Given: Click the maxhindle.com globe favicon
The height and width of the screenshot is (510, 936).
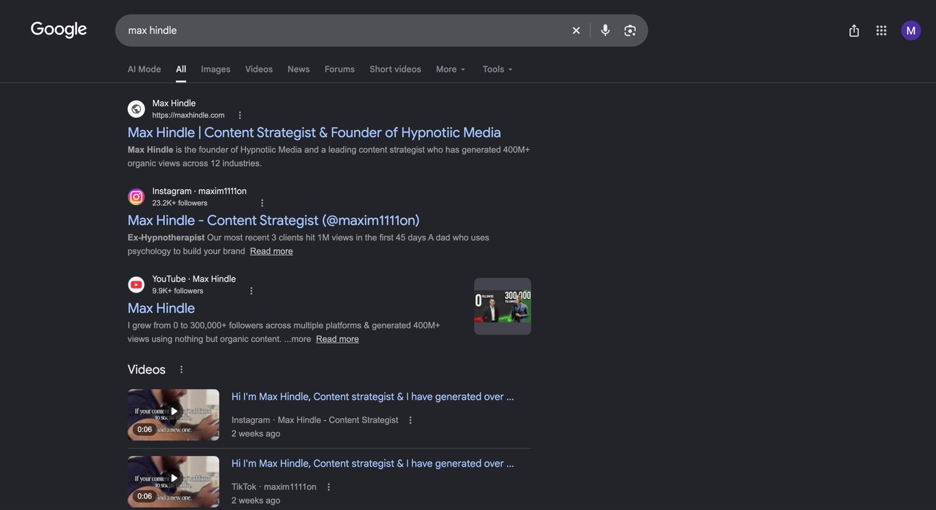Looking at the screenshot, I should click(x=136, y=109).
